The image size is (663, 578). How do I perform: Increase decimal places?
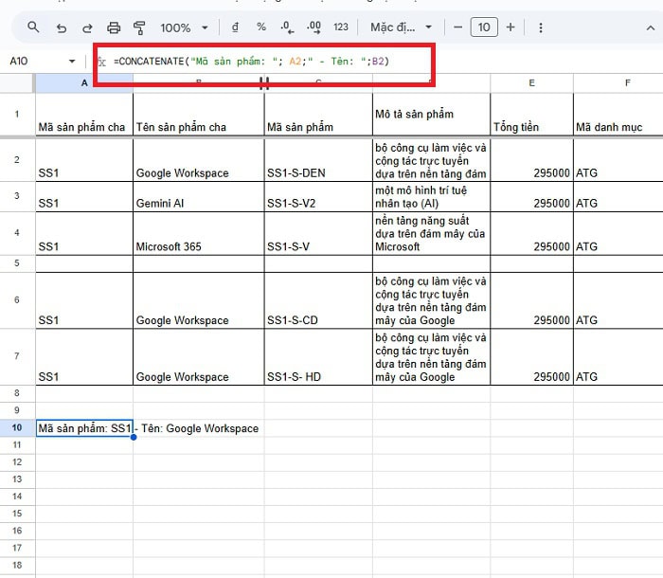click(314, 27)
